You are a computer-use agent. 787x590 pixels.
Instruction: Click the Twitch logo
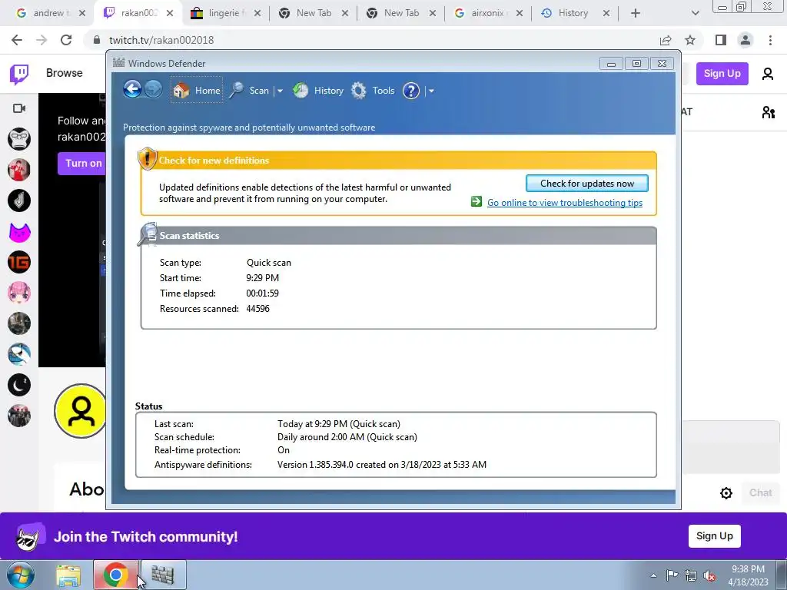pos(19,75)
